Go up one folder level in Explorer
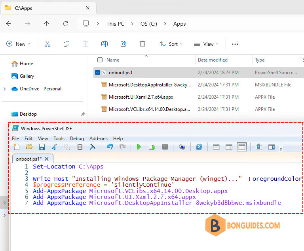 (47, 24)
